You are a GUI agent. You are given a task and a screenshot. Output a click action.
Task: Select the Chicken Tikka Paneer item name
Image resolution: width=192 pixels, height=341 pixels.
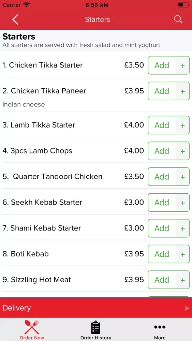pos(44,91)
